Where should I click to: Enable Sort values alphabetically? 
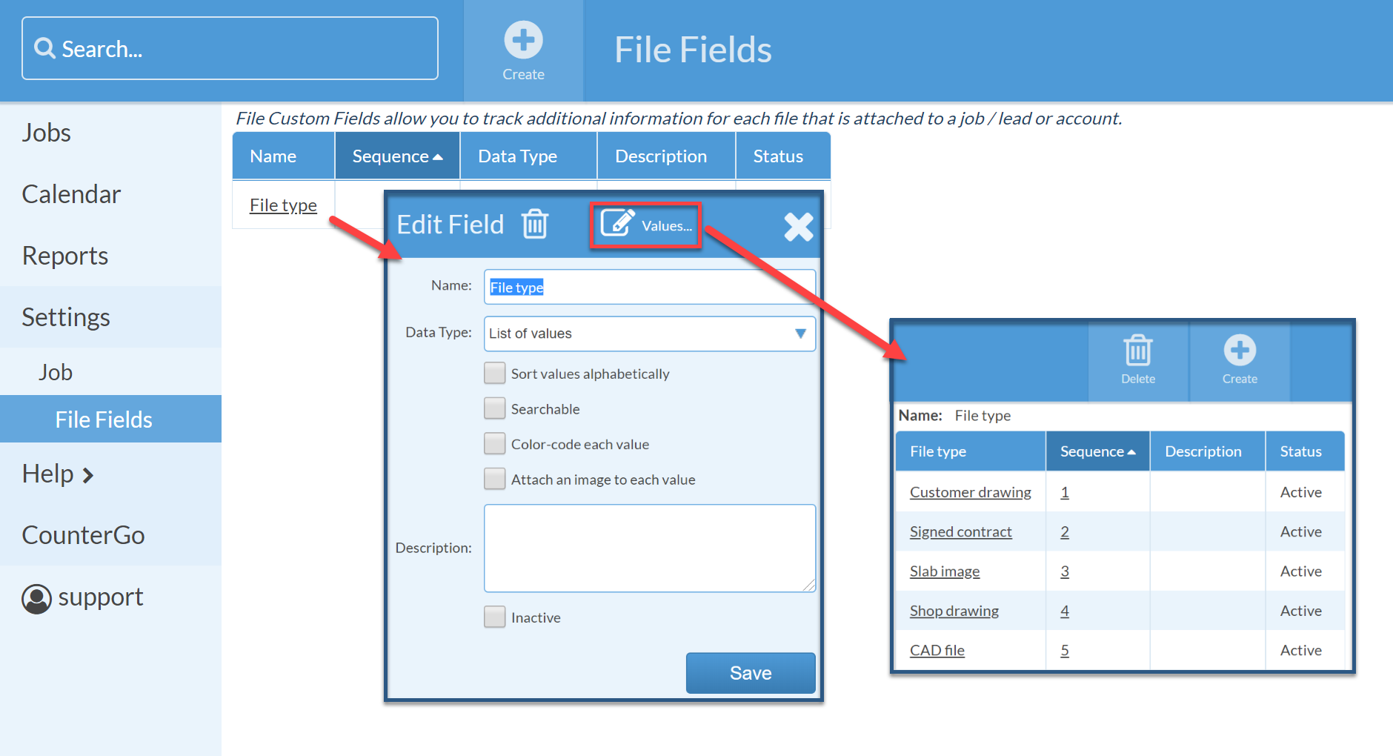(494, 374)
